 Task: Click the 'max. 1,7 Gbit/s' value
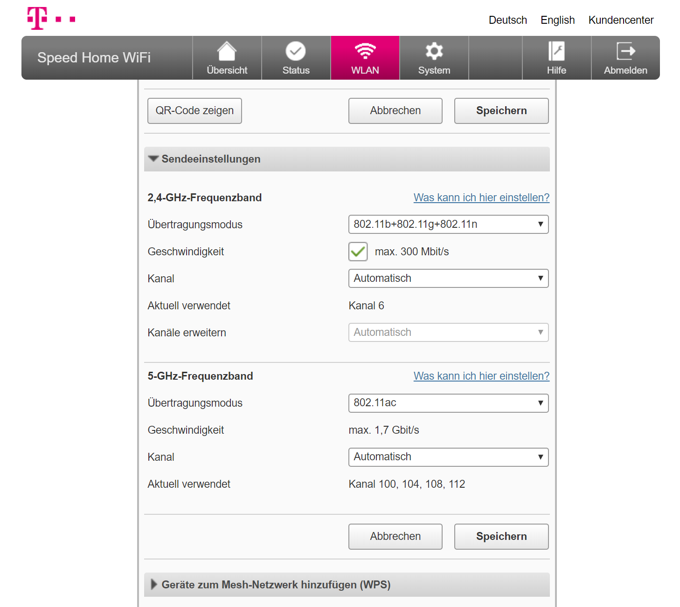[384, 430]
